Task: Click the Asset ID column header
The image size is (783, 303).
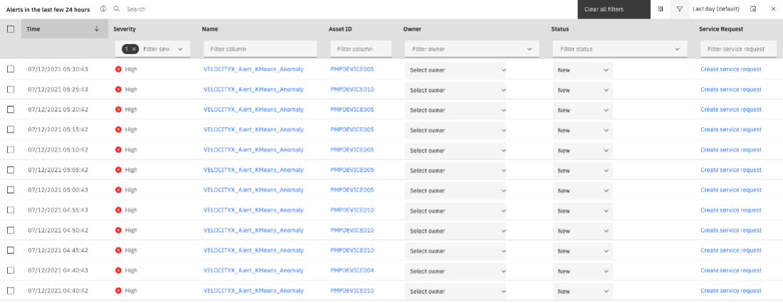Action: [340, 29]
